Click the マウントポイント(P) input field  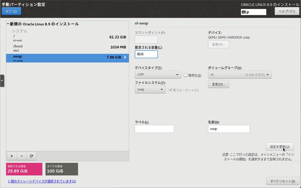pos(146,40)
